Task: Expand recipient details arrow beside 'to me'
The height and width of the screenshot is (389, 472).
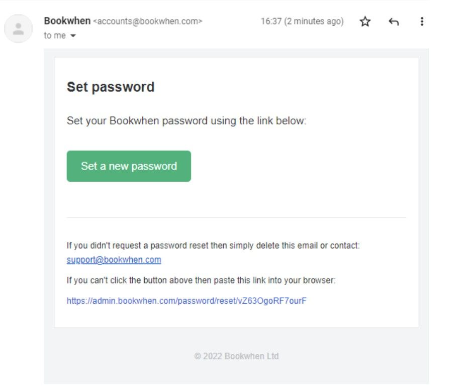Action: (73, 36)
